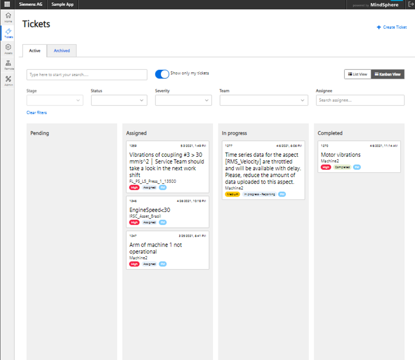The image size is (415, 360).
Task: Click the FM assignee badge on Motor vibrations
Action: pyautogui.click(x=357, y=167)
